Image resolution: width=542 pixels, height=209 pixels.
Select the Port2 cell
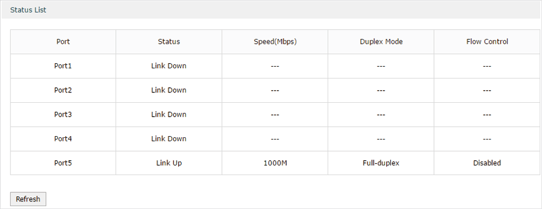point(63,90)
